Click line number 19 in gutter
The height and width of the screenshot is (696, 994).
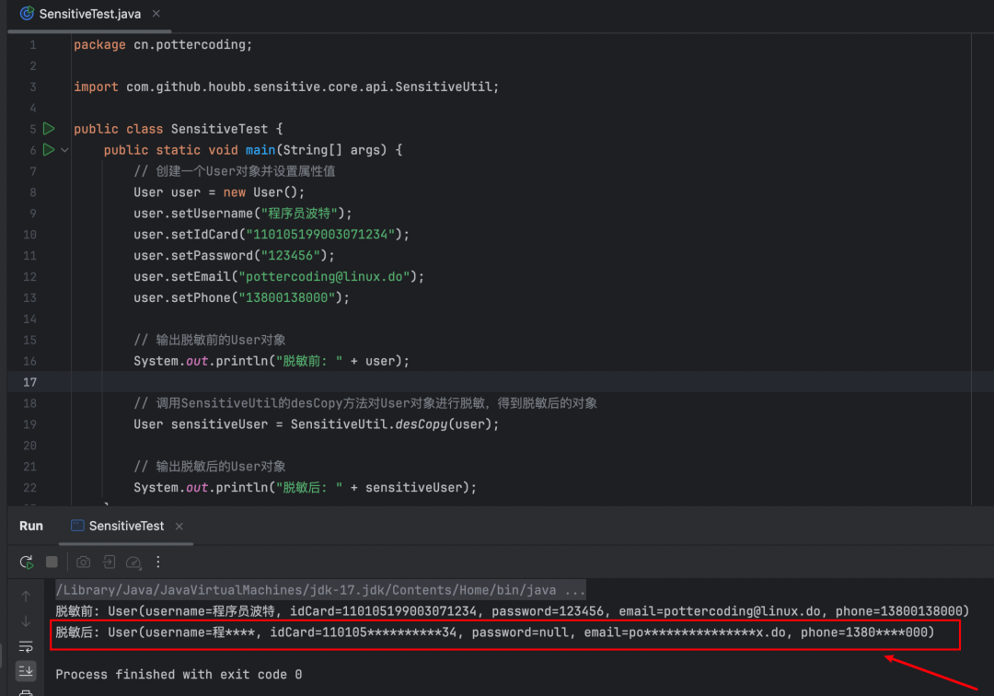pos(29,424)
